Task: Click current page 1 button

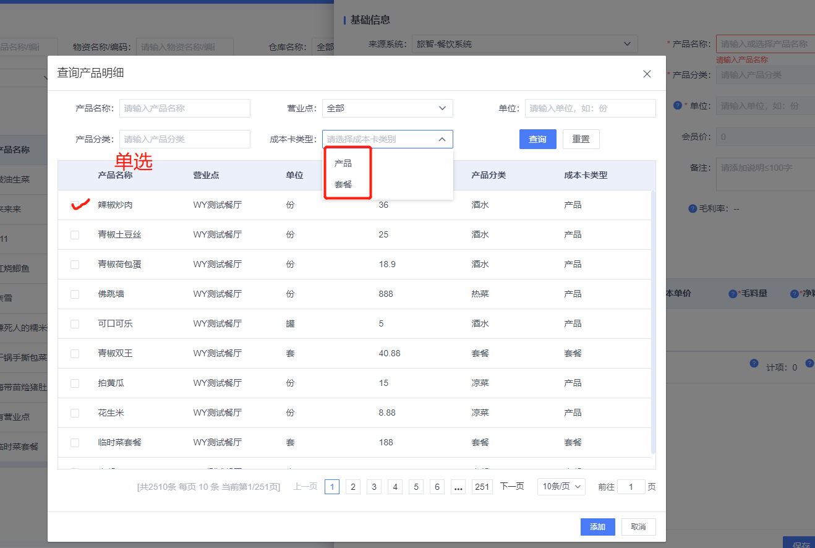Action: click(331, 487)
